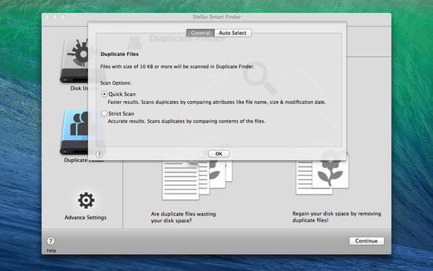Viewport: 433px width, 271px height.
Task: Open Help icon in bottom-left corner
Action: pos(51,241)
